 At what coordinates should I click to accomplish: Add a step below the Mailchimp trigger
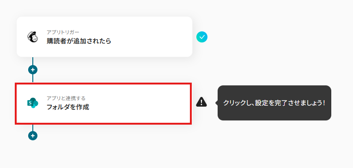[33, 70]
